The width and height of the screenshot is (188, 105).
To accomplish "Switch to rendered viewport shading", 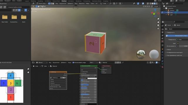I will [157, 3].
